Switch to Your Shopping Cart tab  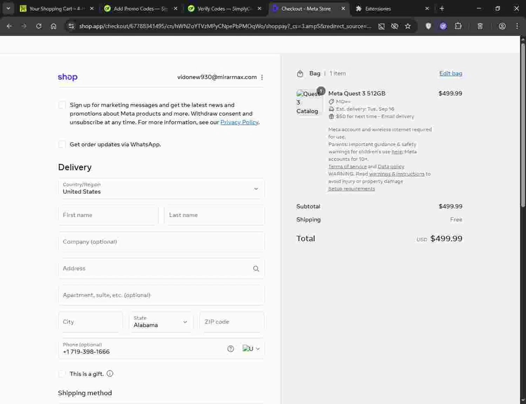56,8
